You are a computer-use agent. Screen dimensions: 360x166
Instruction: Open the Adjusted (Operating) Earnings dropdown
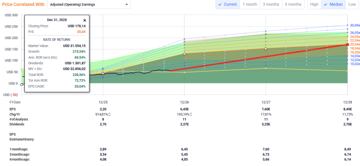pos(89,4)
